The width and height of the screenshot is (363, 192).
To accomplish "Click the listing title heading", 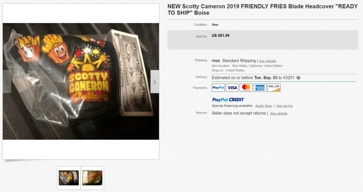I will tap(263, 10).
